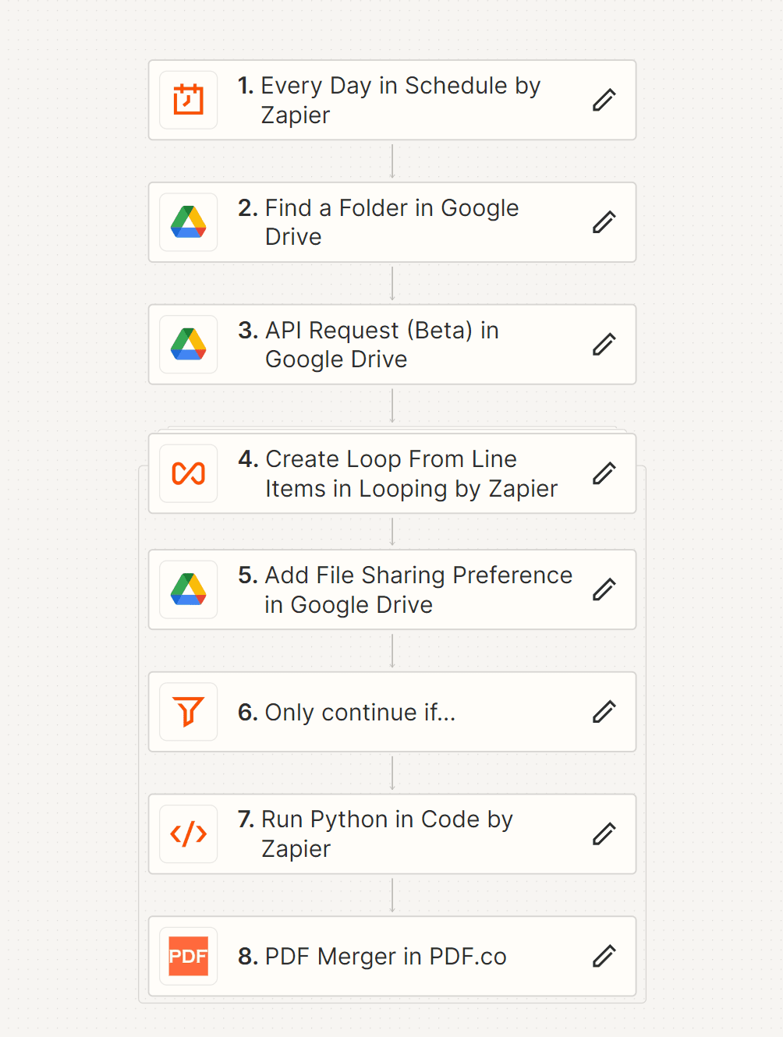Select the Only continue if... step text

pos(347,712)
